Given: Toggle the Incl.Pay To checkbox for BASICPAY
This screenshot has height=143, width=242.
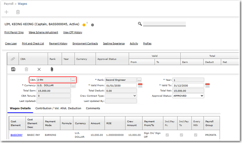Looking at the screenshot, I should tap(181, 135).
